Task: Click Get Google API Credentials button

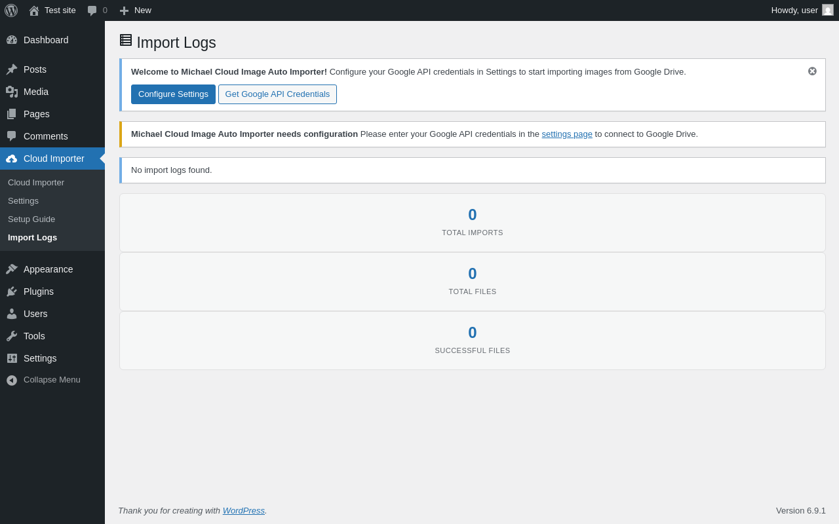Action: coord(277,94)
